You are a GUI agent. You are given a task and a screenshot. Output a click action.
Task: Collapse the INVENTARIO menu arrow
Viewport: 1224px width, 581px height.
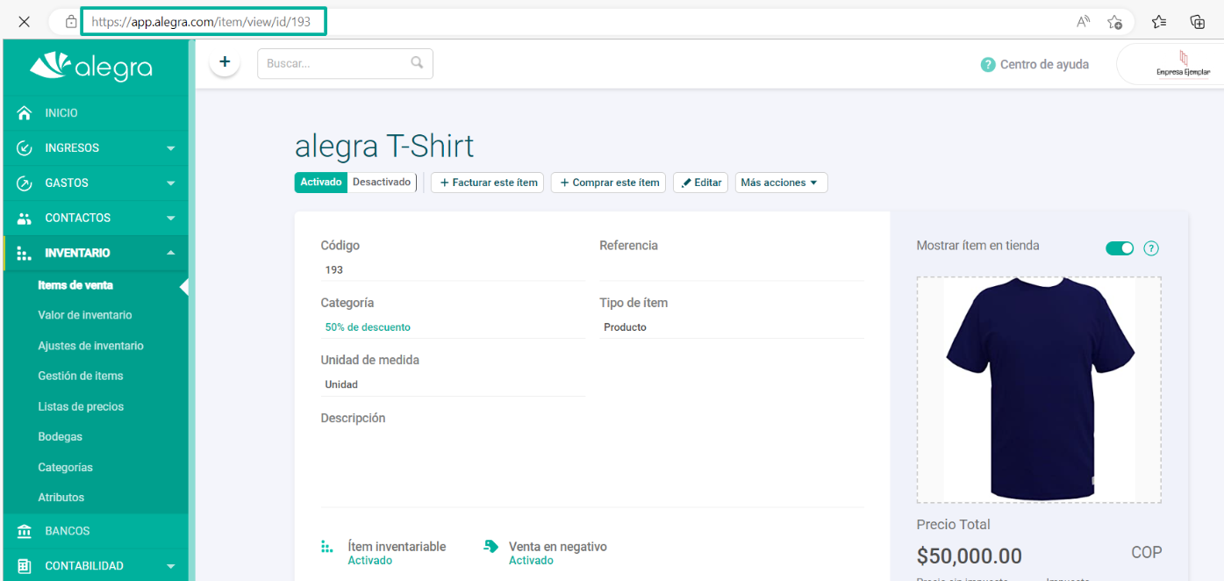pyautogui.click(x=171, y=253)
